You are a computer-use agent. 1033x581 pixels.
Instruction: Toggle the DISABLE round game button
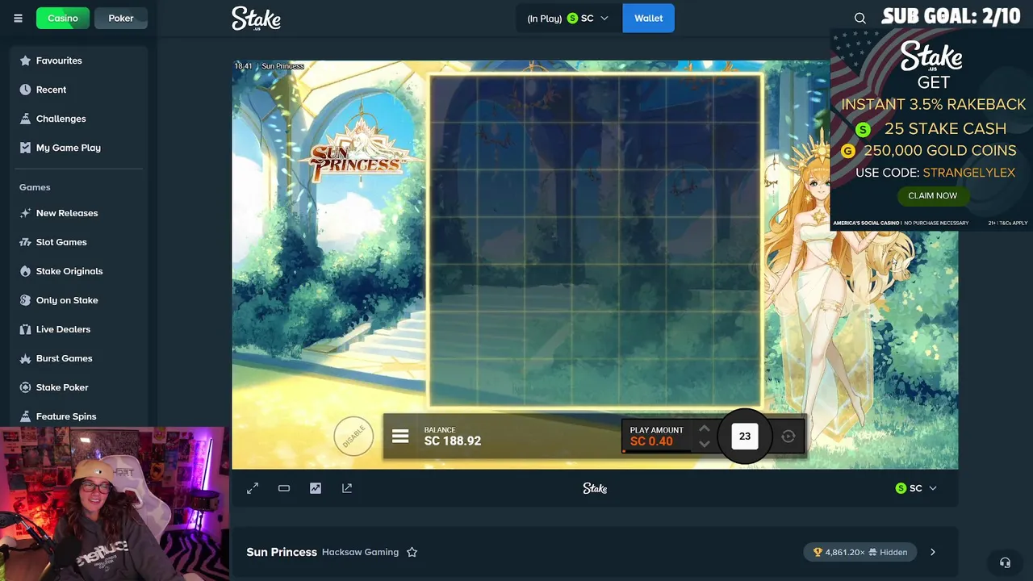[353, 437]
